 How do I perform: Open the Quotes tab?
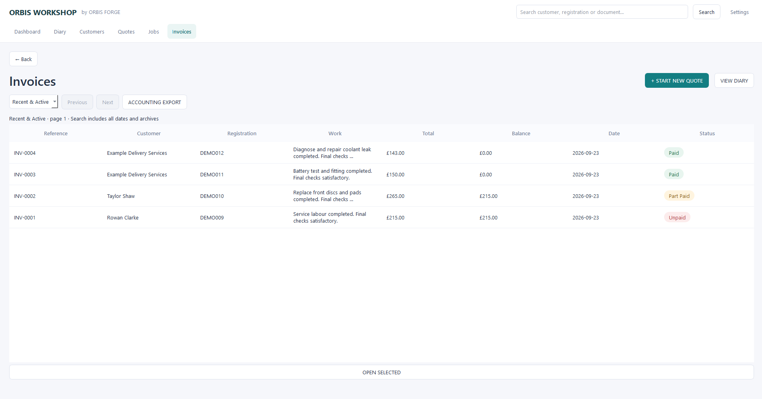point(126,32)
